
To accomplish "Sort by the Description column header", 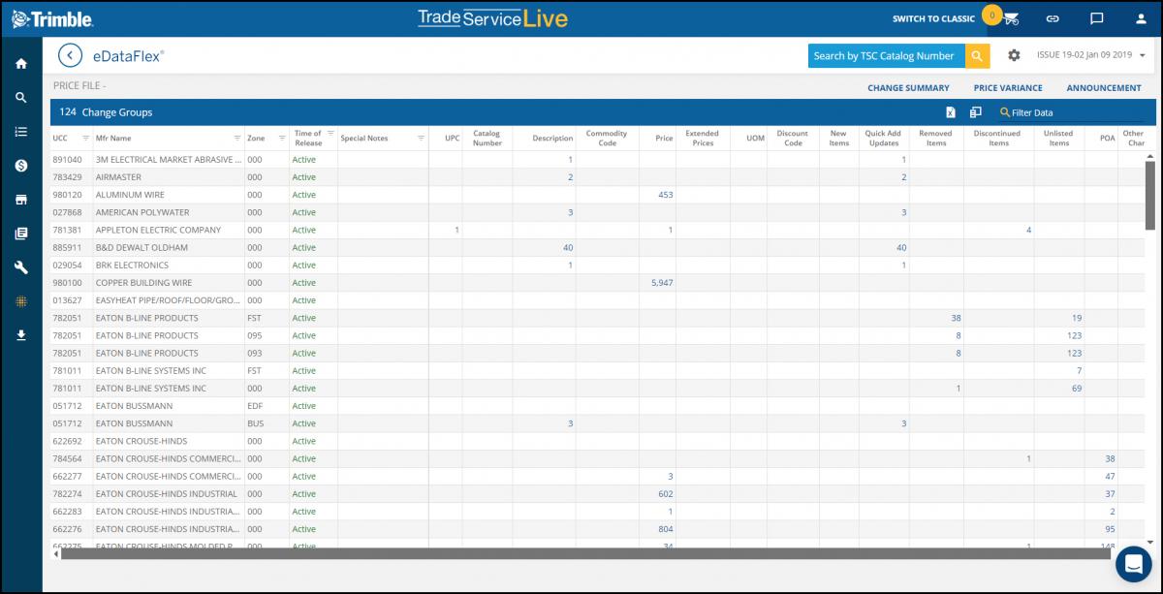I will [552, 139].
